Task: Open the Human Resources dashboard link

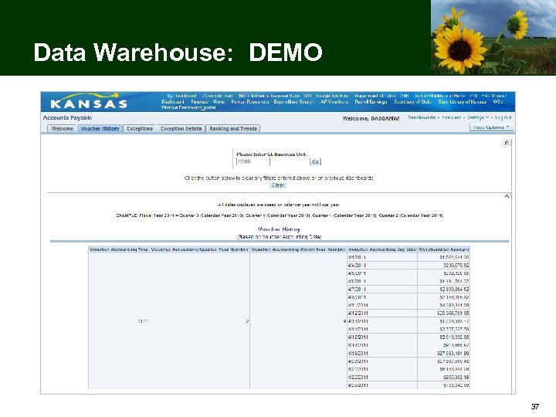Action: 250,102
